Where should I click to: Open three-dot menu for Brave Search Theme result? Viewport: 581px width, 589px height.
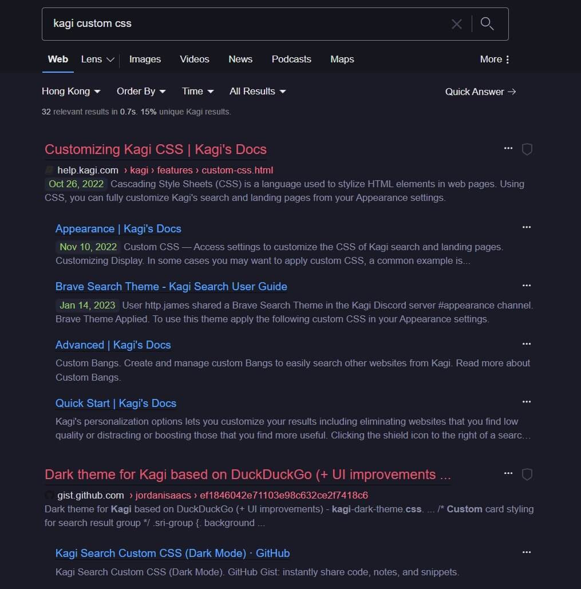(526, 285)
